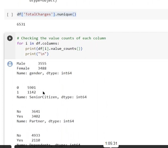Click the print("\n") code line
This screenshot has height=148, width=168.
tap(37, 54)
